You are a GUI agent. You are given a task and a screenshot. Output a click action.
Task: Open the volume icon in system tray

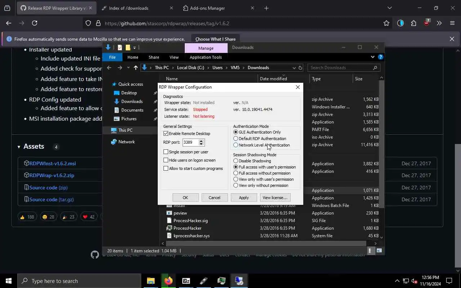[414, 281]
